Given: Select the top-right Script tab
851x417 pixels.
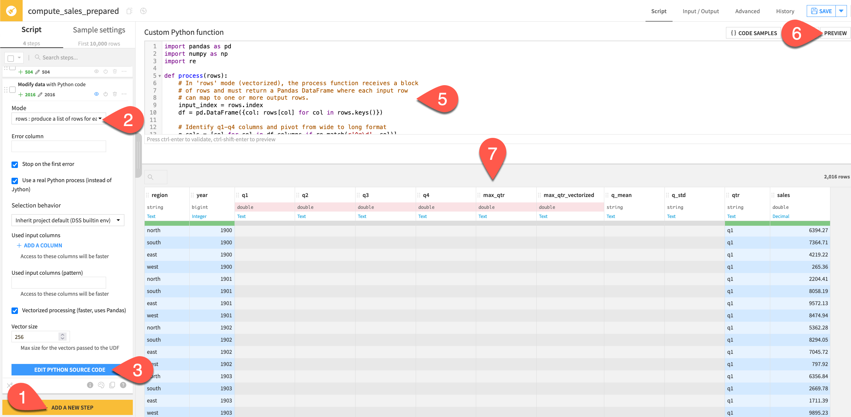Looking at the screenshot, I should click(x=659, y=11).
